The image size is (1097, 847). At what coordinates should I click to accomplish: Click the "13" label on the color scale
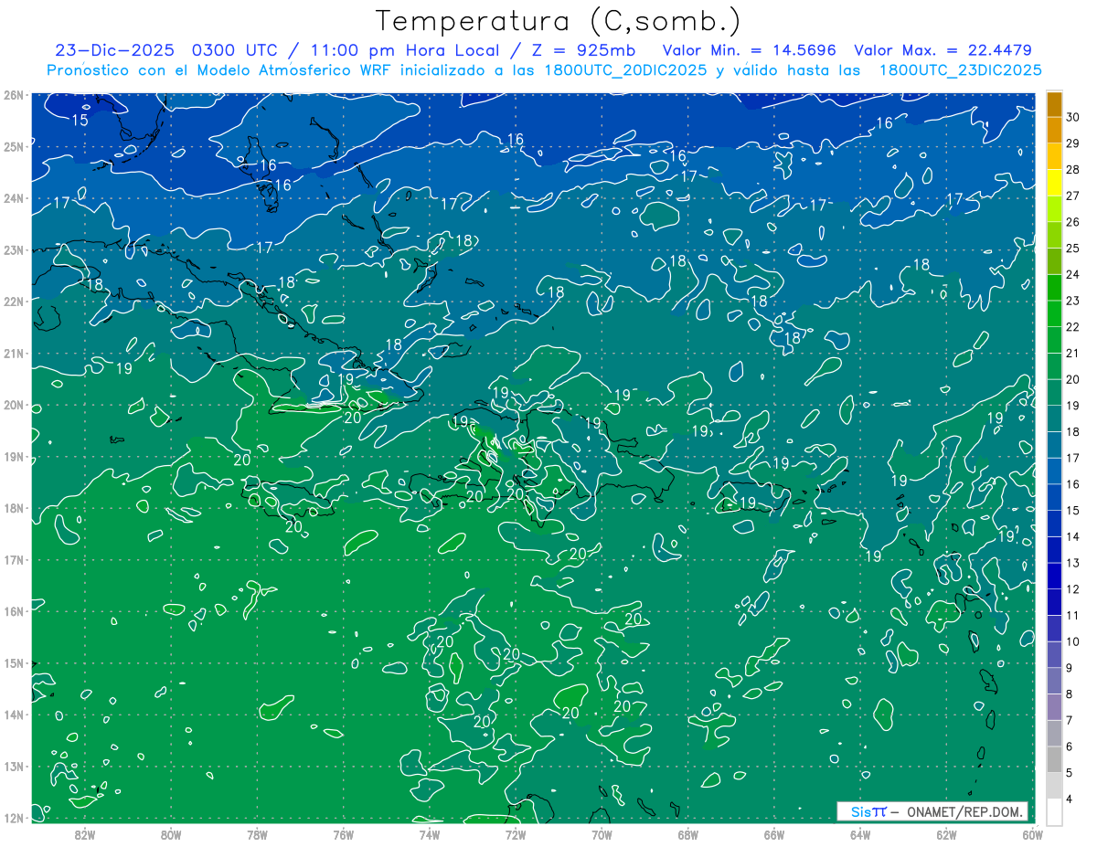click(1072, 563)
